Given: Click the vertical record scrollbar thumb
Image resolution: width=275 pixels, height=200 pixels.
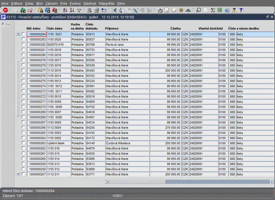Looking at the screenshot, I should 18,88.
